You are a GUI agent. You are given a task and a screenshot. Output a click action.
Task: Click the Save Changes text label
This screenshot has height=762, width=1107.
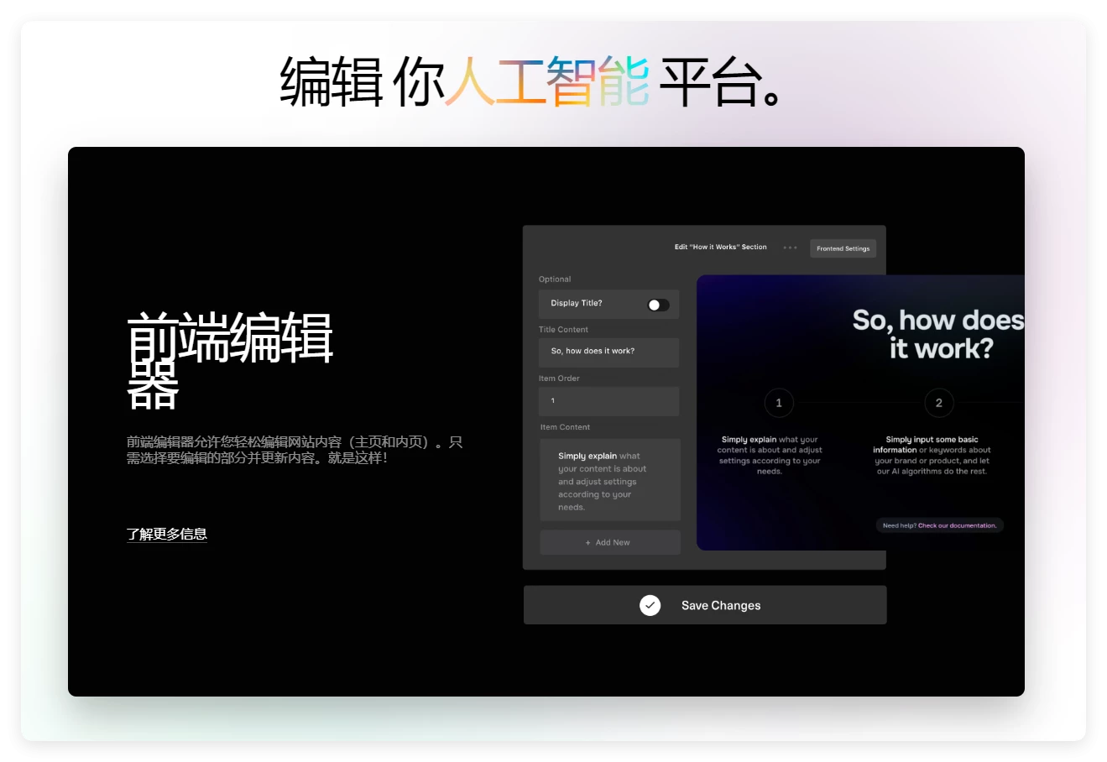(720, 605)
